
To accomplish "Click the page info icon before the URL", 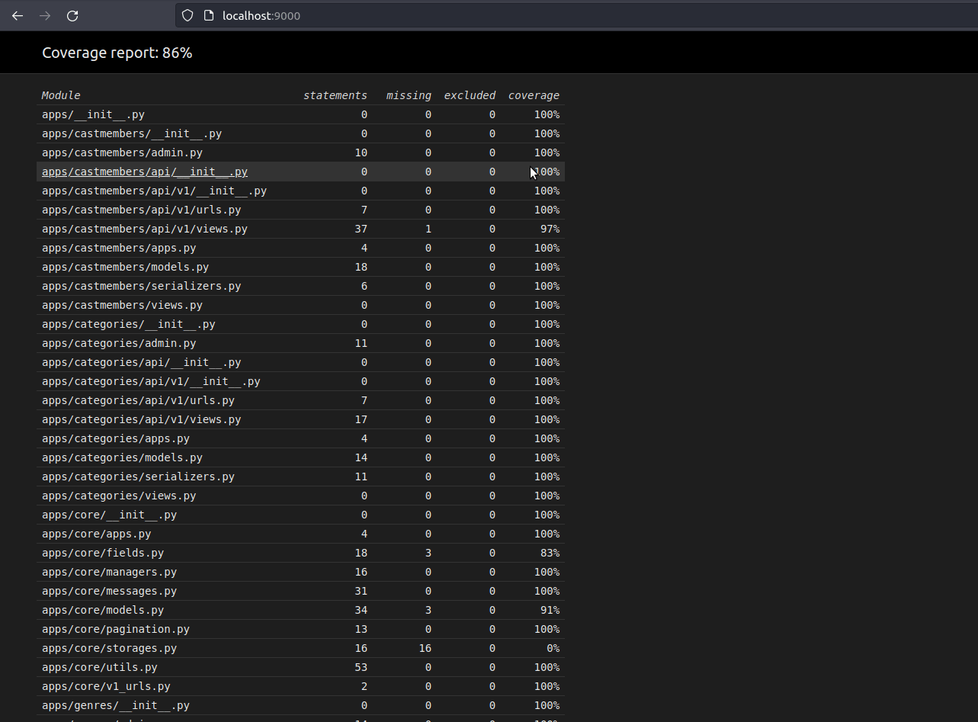I will pyautogui.click(x=208, y=15).
